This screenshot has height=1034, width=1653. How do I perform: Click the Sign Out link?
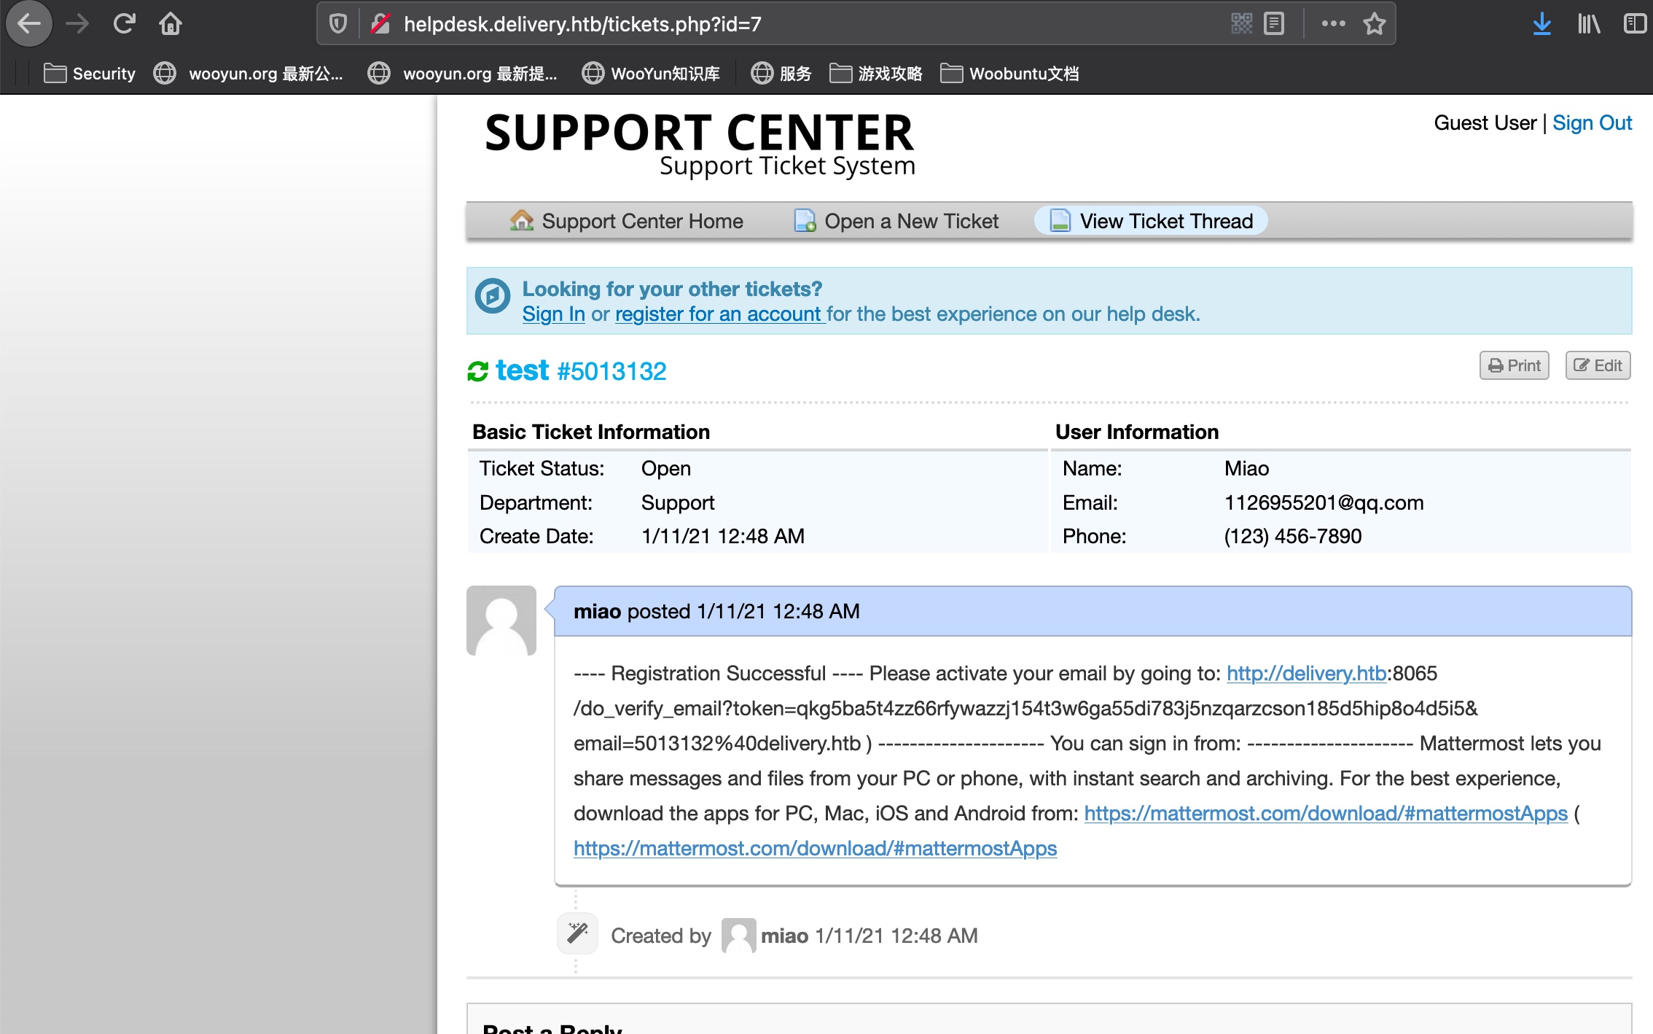[x=1592, y=123]
